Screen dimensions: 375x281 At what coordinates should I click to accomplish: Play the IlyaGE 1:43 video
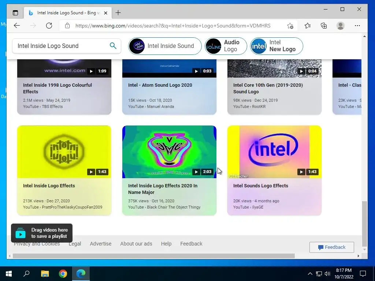pos(301,172)
